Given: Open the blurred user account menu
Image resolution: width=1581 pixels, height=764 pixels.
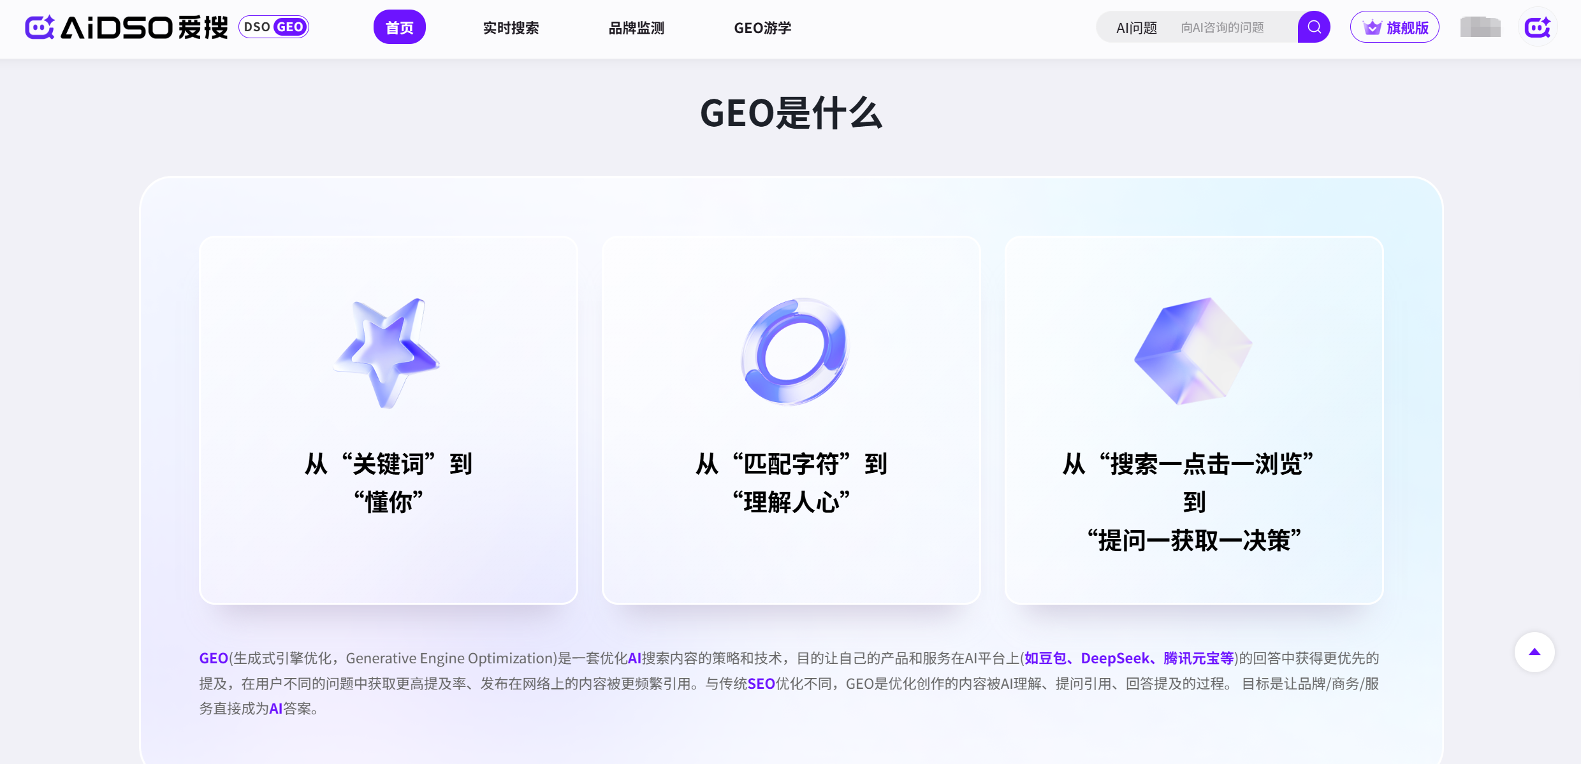Looking at the screenshot, I should (x=1480, y=27).
